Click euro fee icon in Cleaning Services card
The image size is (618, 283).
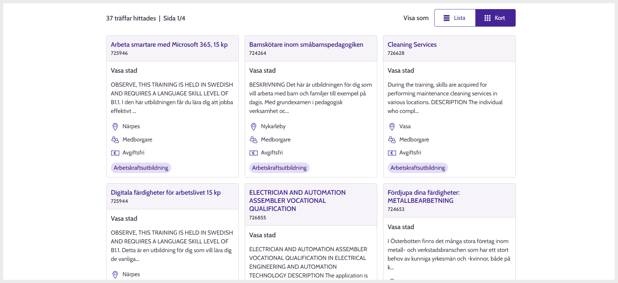[392, 153]
